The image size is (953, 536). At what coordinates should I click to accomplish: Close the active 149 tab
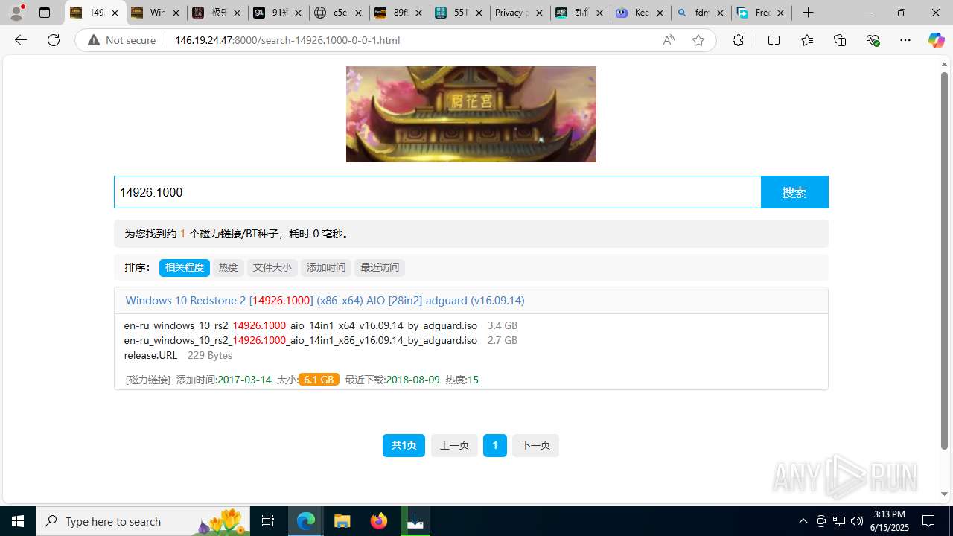pyautogui.click(x=115, y=13)
